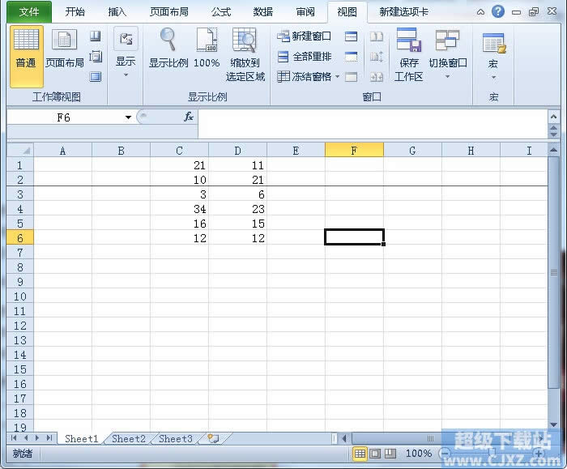The height and width of the screenshot is (469, 567).
Task: Click status bar Page Layout view icon
Action: click(x=375, y=454)
